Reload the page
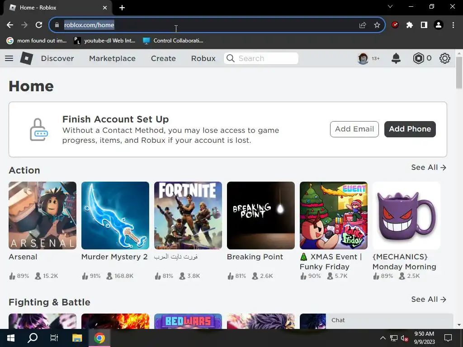 click(x=39, y=25)
